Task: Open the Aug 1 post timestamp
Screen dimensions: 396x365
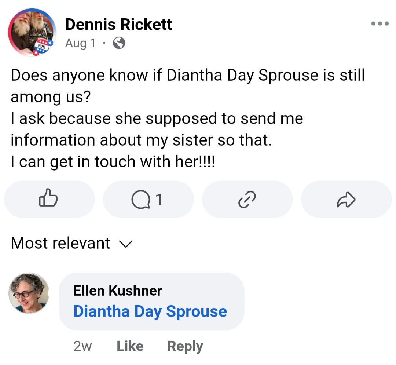Action: pos(81,43)
